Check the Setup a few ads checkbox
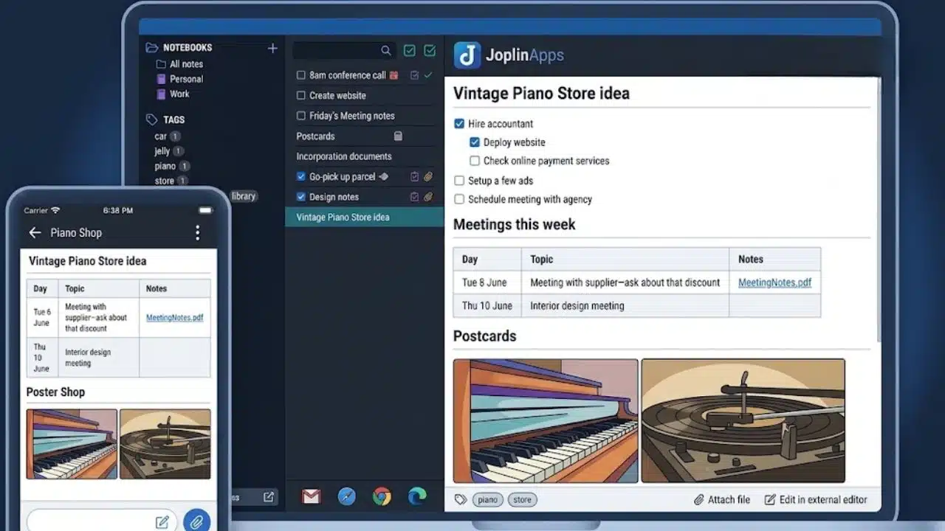Screen dimensions: 945x531 point(459,181)
